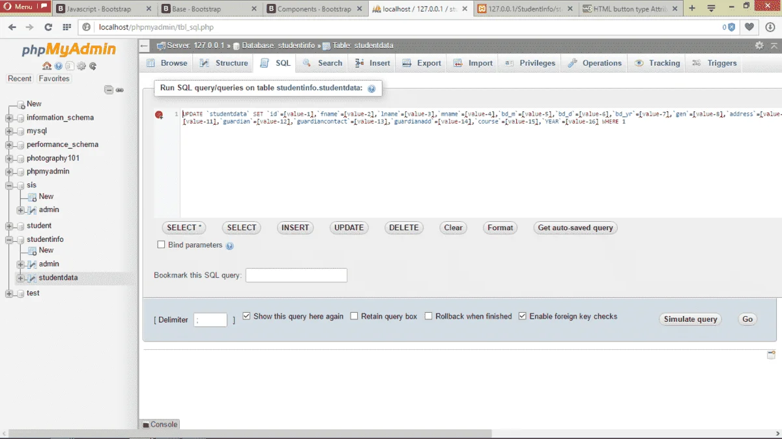Click browser reload button
Screen dimensions: 782x439
coord(48,27)
